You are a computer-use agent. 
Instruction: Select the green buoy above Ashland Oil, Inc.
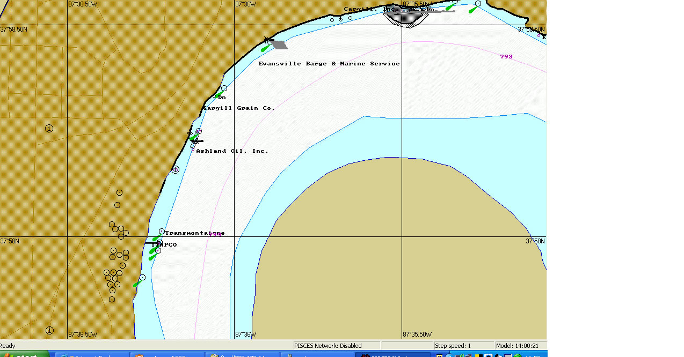pos(194,136)
